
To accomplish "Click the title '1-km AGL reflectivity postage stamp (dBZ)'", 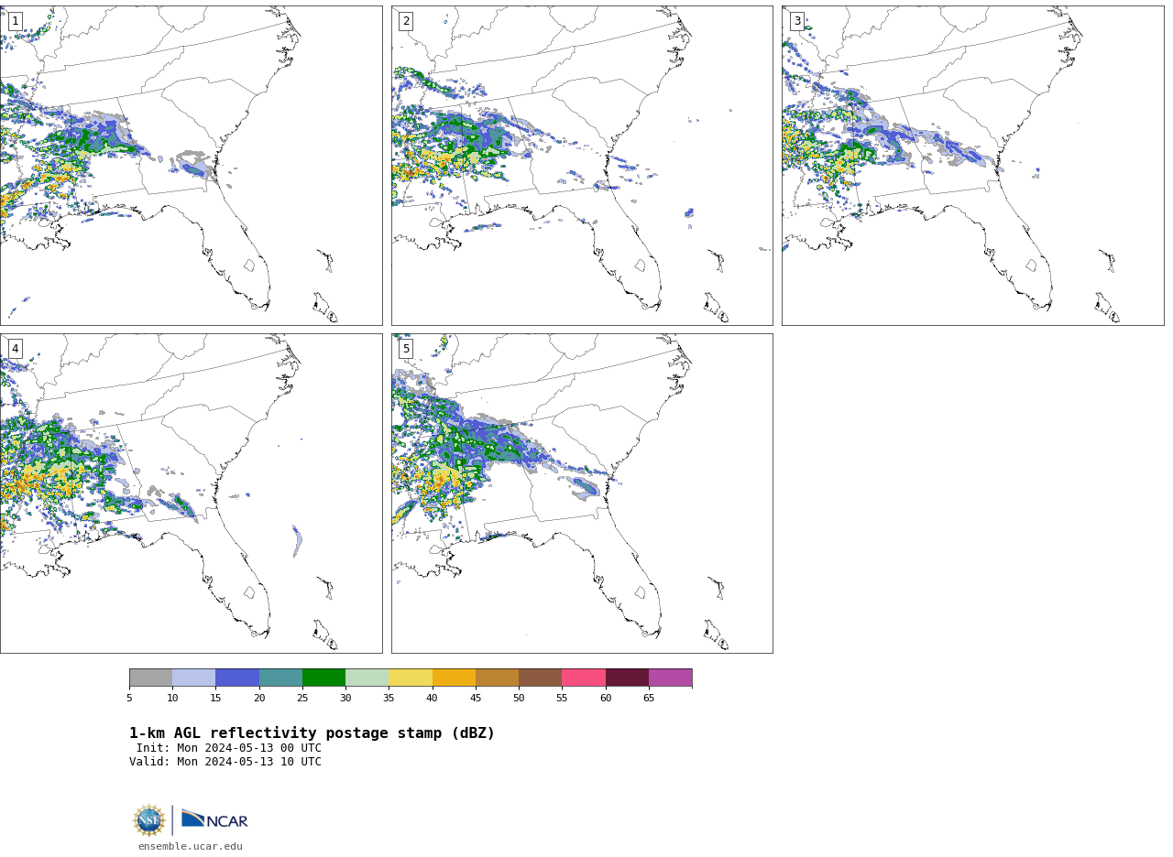I will (312, 733).
